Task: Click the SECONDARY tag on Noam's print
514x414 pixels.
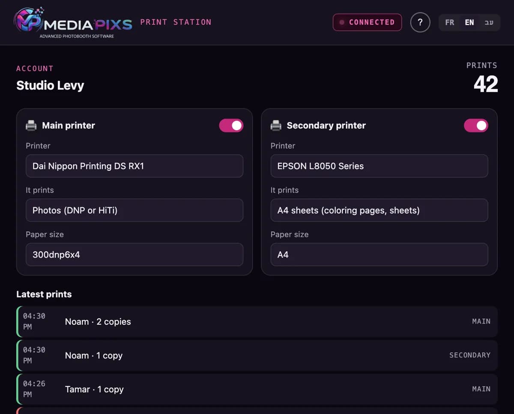Action: pos(470,355)
